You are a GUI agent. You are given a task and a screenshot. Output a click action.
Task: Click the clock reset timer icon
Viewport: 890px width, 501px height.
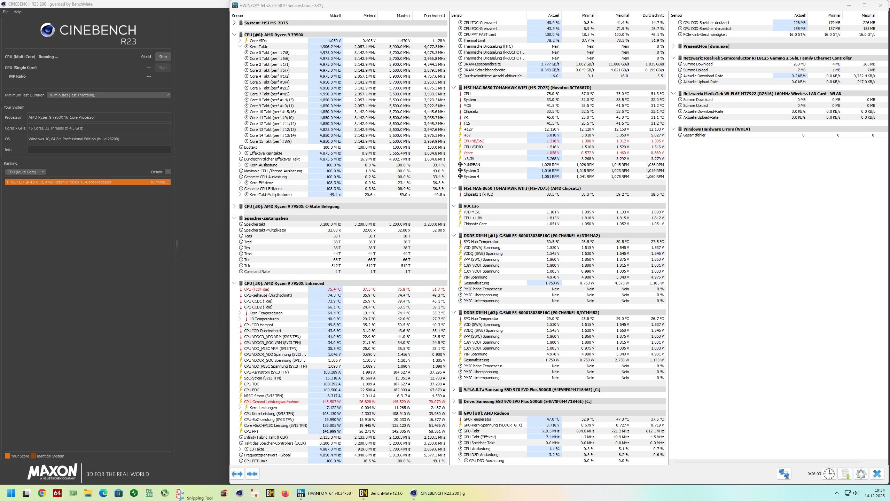point(829,474)
